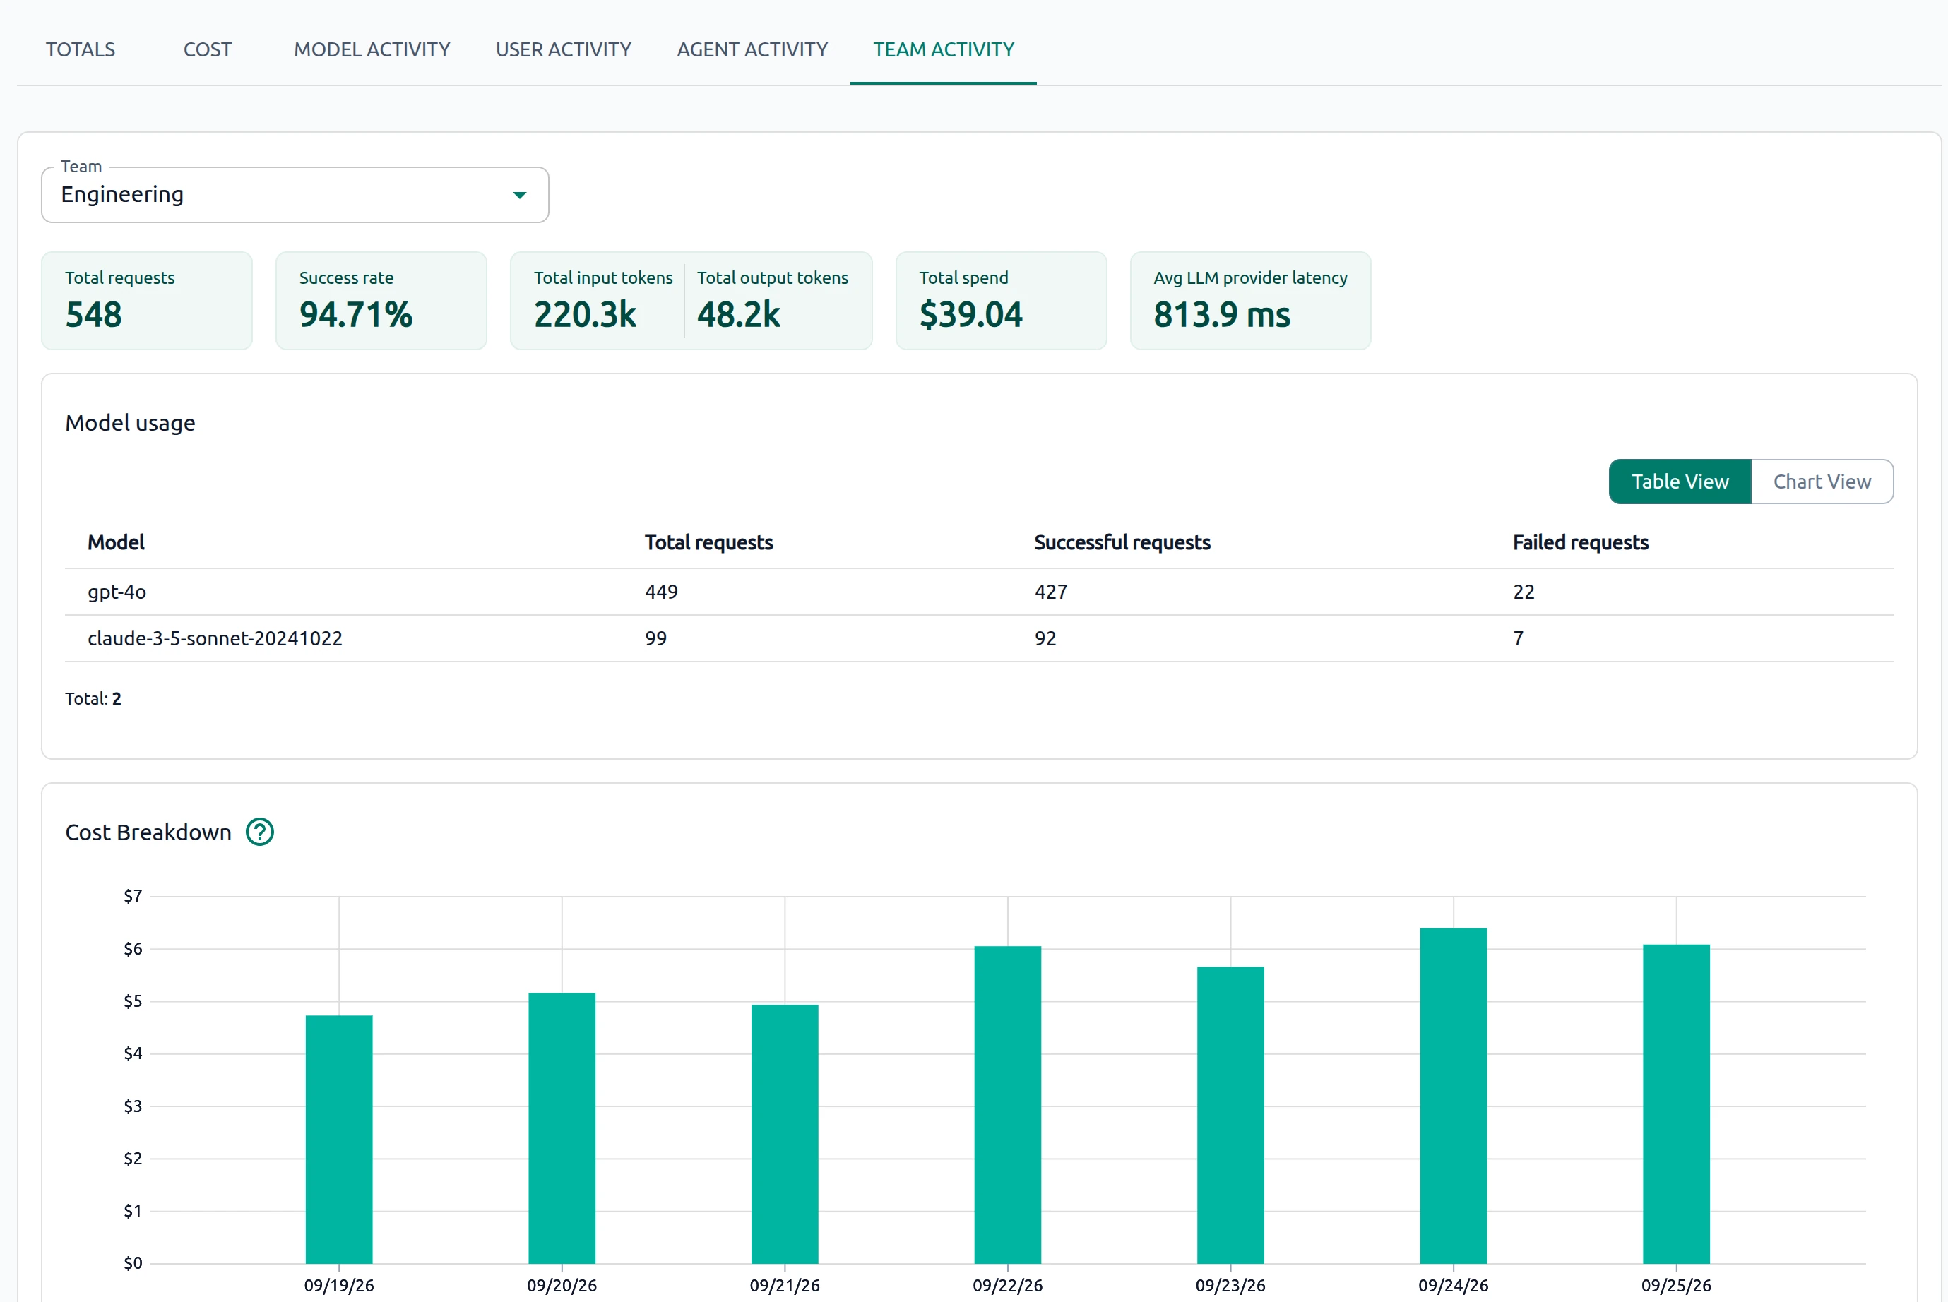Click the 09/25/26 cost bar
Image resolution: width=1948 pixels, height=1302 pixels.
[x=1676, y=1104]
